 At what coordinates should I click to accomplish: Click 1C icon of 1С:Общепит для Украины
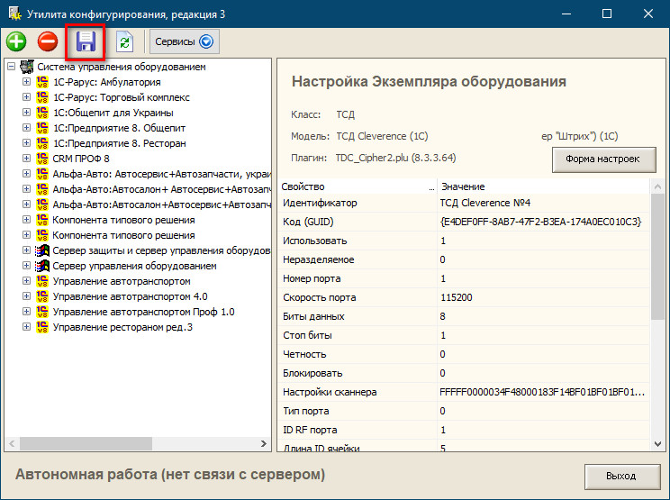[41, 113]
